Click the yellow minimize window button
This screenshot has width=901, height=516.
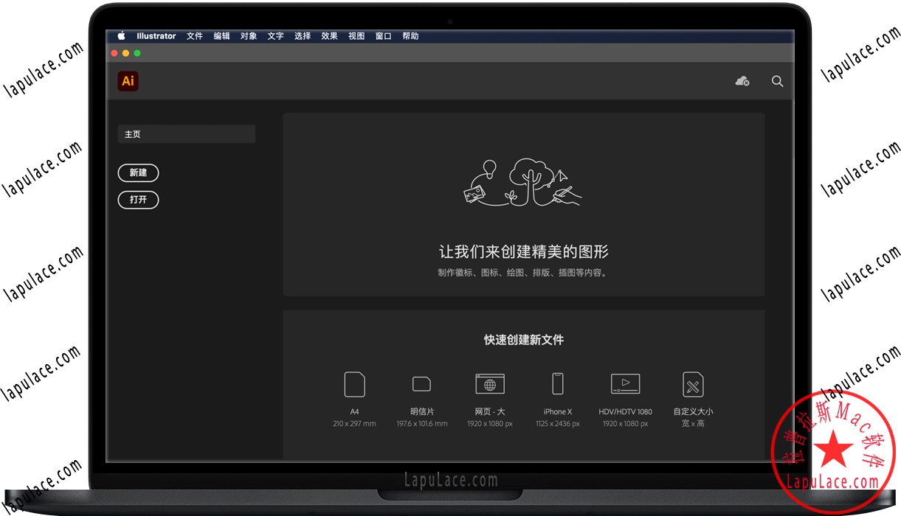click(x=125, y=53)
